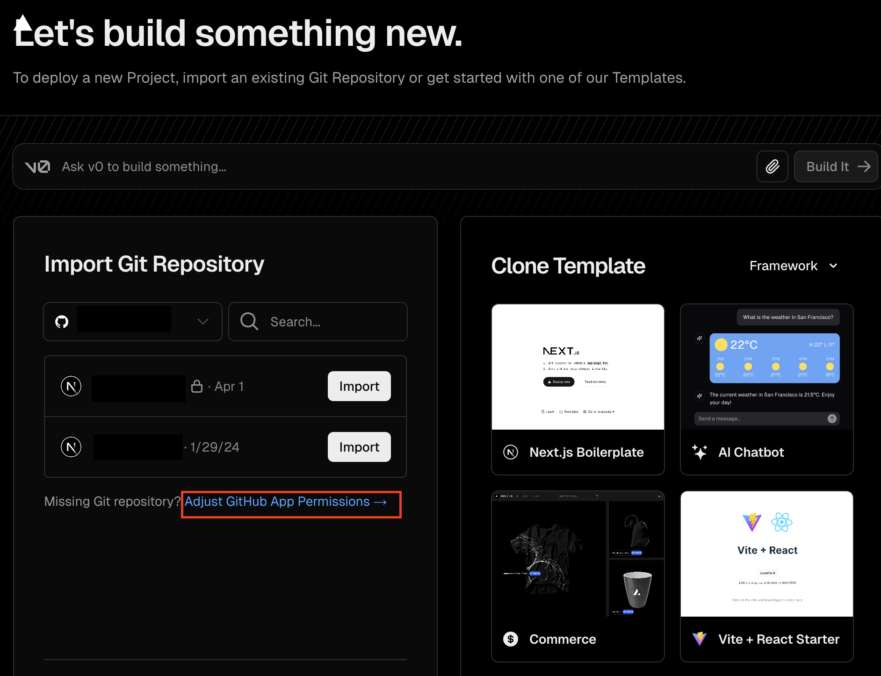Click the Next.js icon on the 1/29/24 repo
This screenshot has width=881, height=676.
(71, 447)
